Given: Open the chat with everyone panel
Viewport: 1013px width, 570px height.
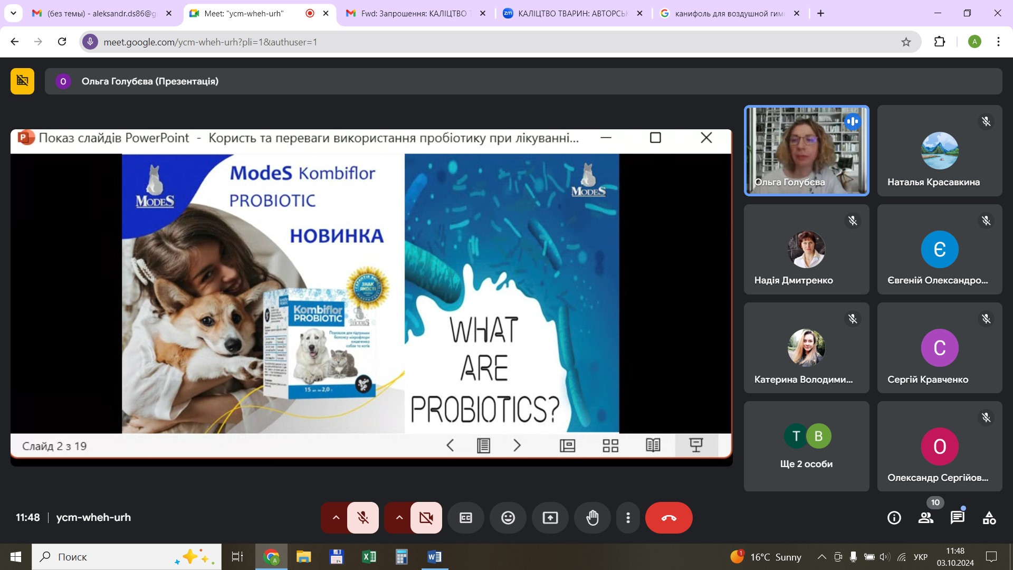Looking at the screenshot, I should pyautogui.click(x=958, y=518).
